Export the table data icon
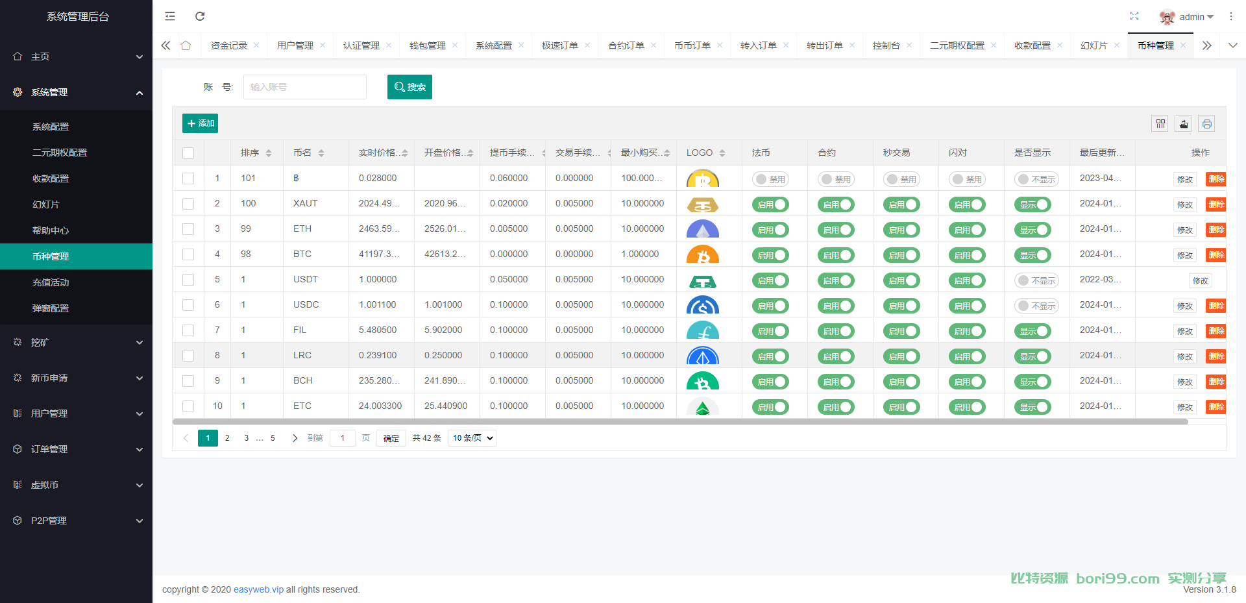 point(1184,123)
